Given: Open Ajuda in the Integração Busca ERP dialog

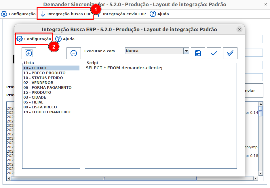Looking at the screenshot, I should (65, 39).
